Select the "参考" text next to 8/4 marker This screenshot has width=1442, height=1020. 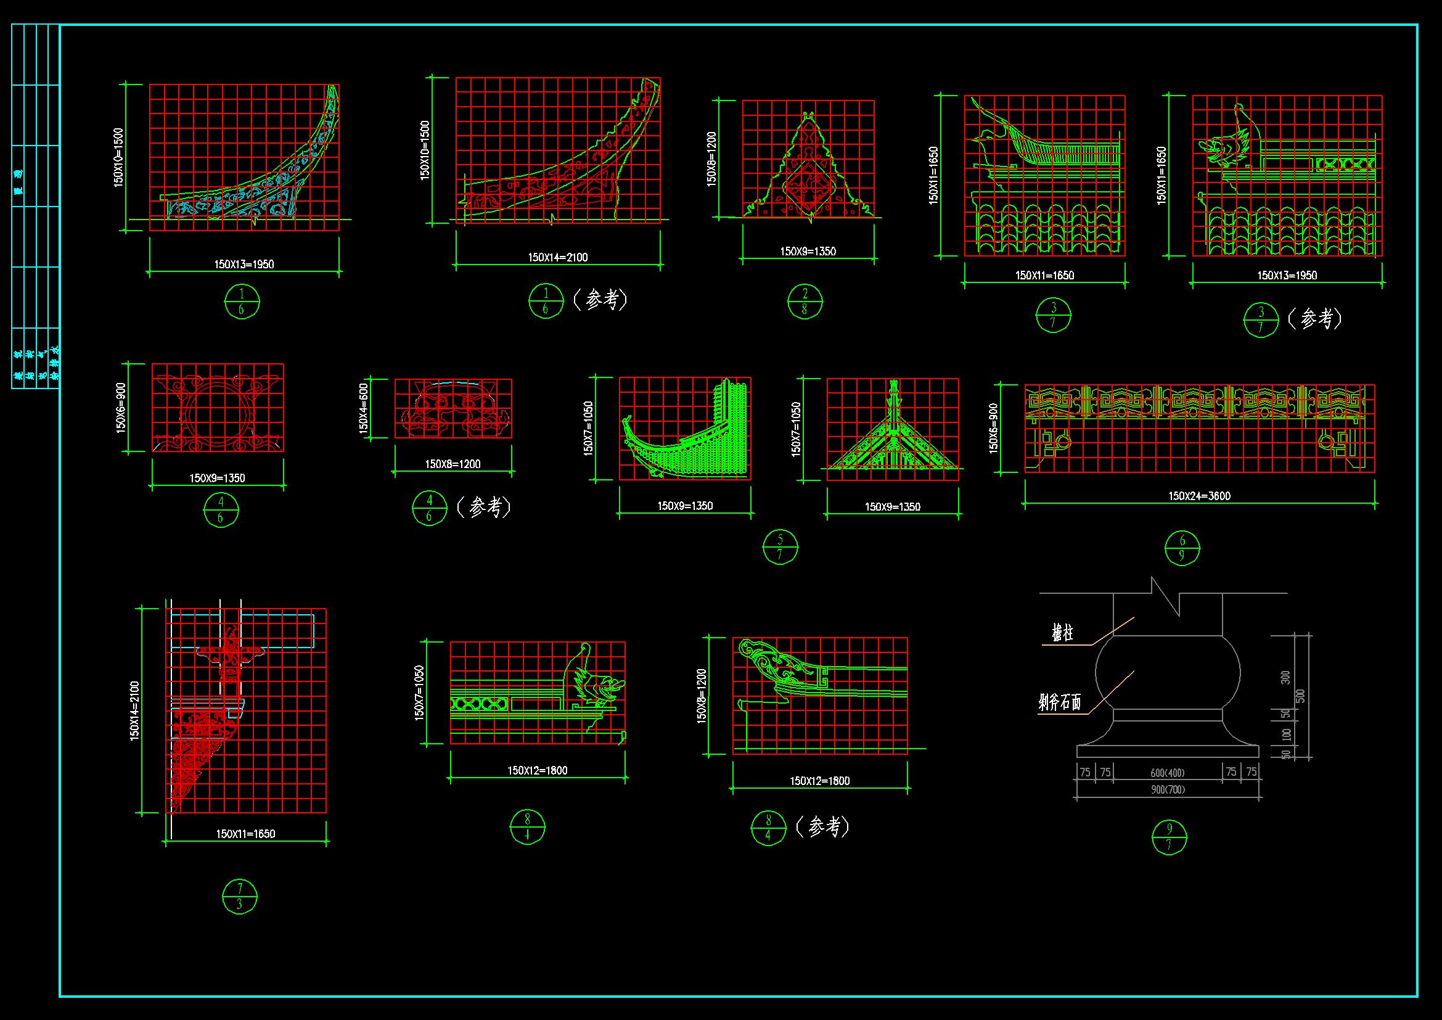pyautogui.click(x=824, y=827)
